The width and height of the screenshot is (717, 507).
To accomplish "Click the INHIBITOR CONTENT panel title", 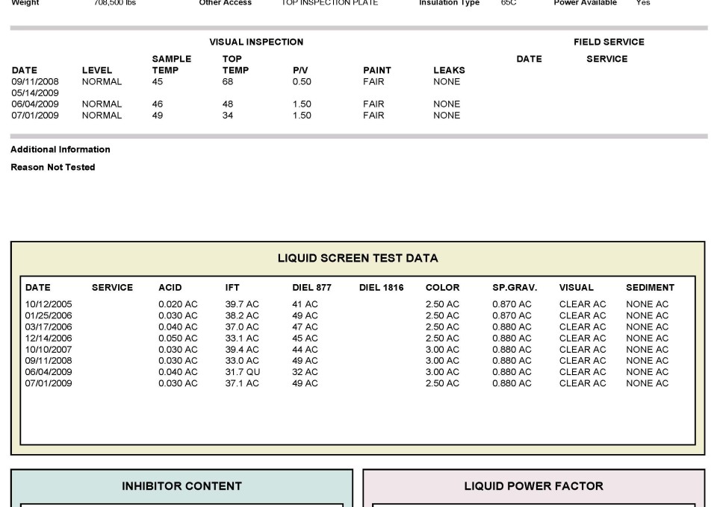I will click(181, 486).
